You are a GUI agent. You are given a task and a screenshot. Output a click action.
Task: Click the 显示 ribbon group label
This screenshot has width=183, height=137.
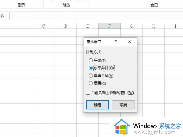pos(21,5)
